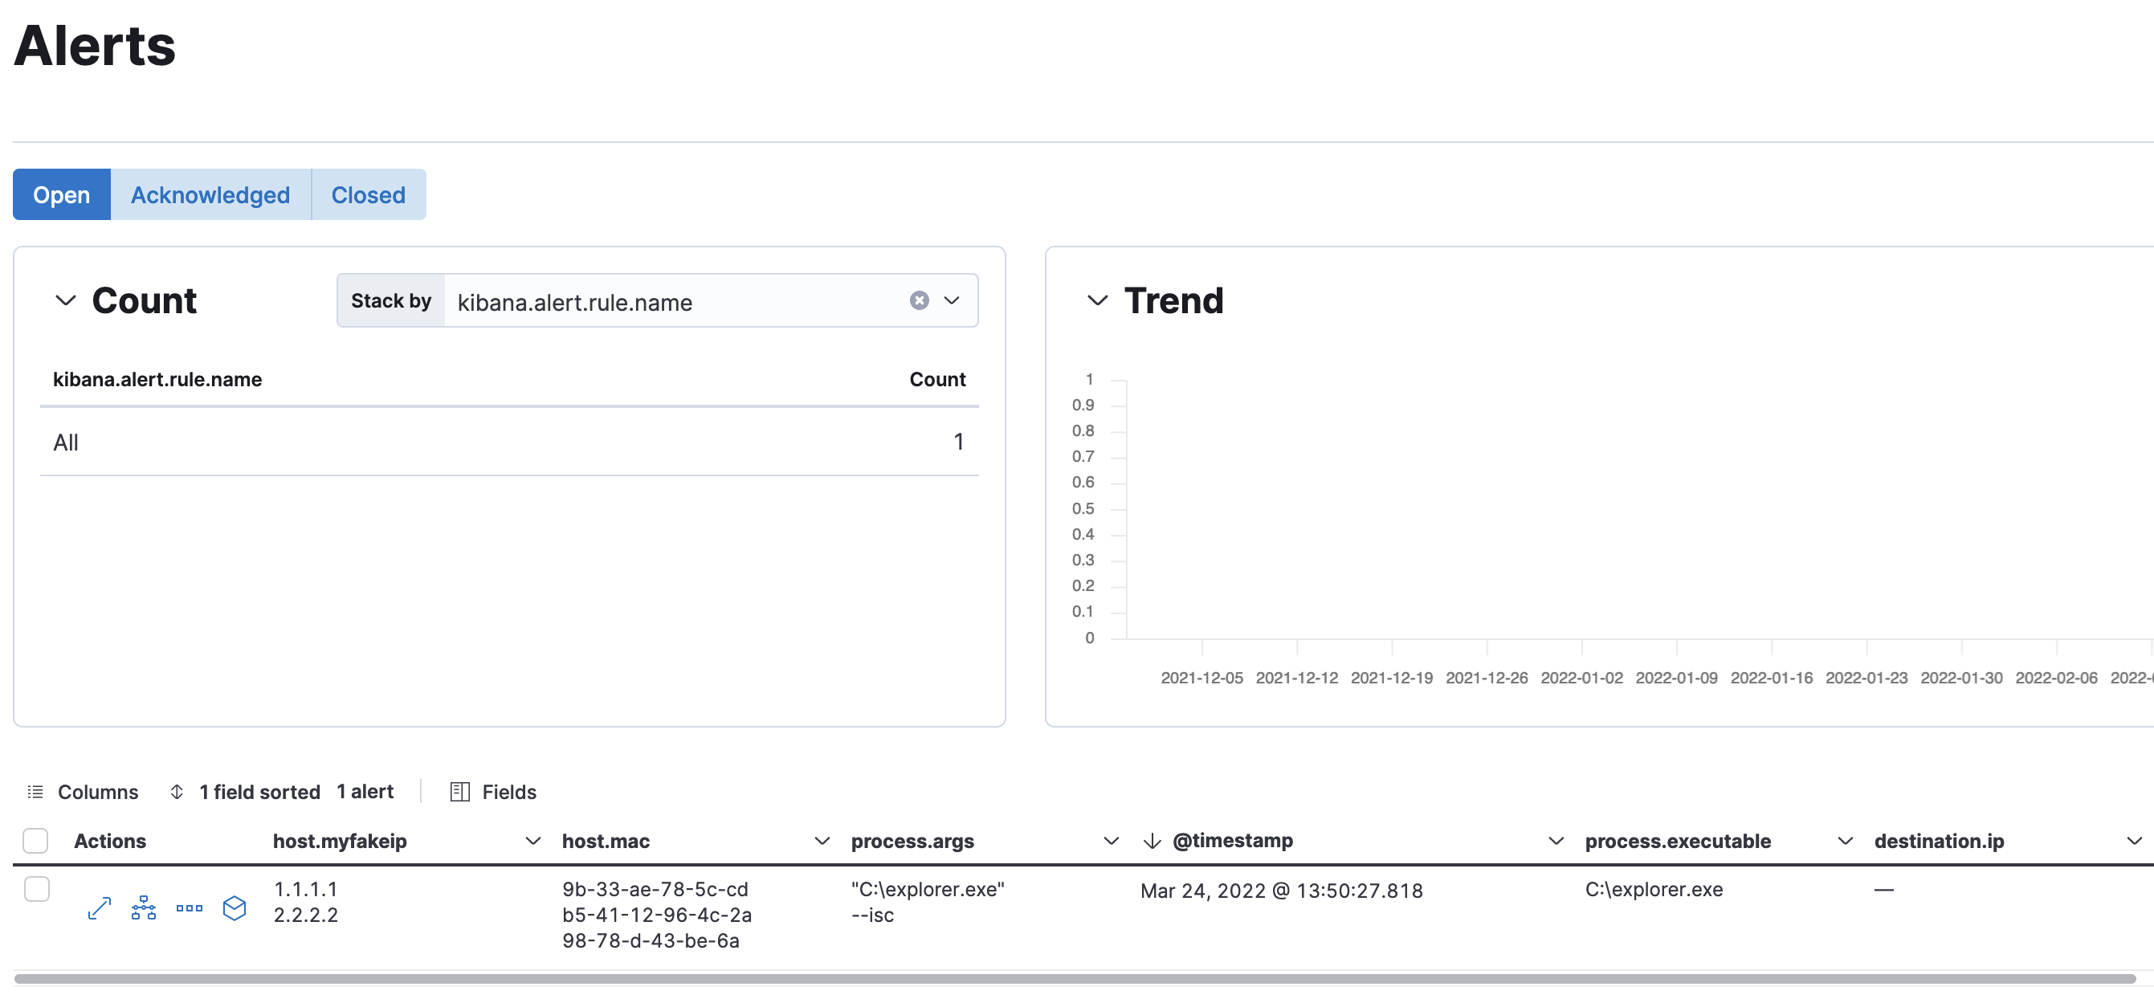Open the kibana.alert.rule.name dropdown chevron

point(952,301)
